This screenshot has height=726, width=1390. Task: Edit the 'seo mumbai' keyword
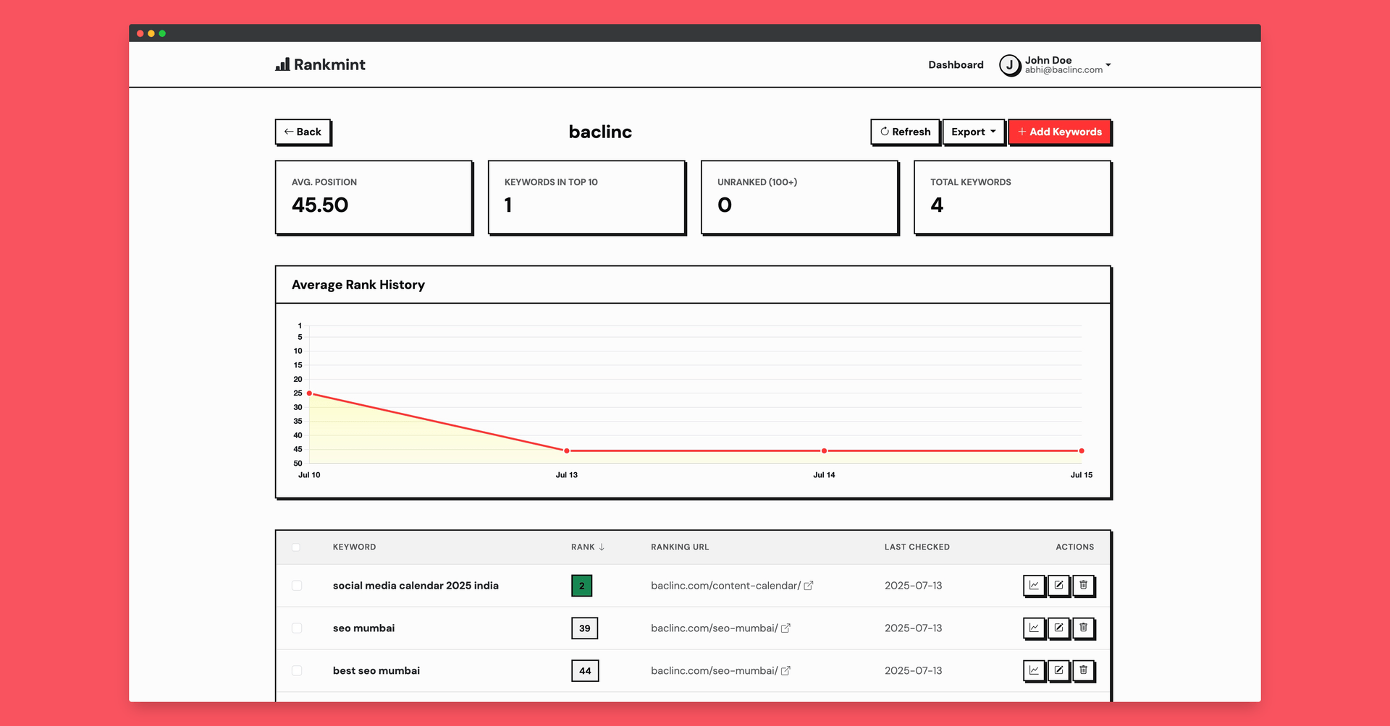(1058, 628)
